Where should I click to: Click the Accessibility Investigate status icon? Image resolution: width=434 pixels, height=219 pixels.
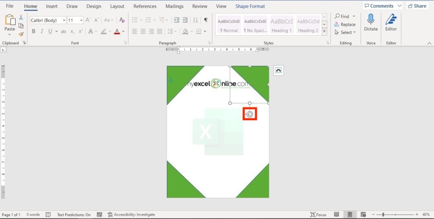[110, 215]
